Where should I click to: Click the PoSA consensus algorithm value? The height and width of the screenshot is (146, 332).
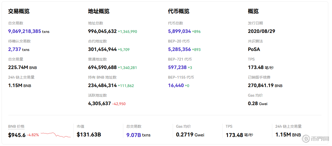[x=254, y=49]
